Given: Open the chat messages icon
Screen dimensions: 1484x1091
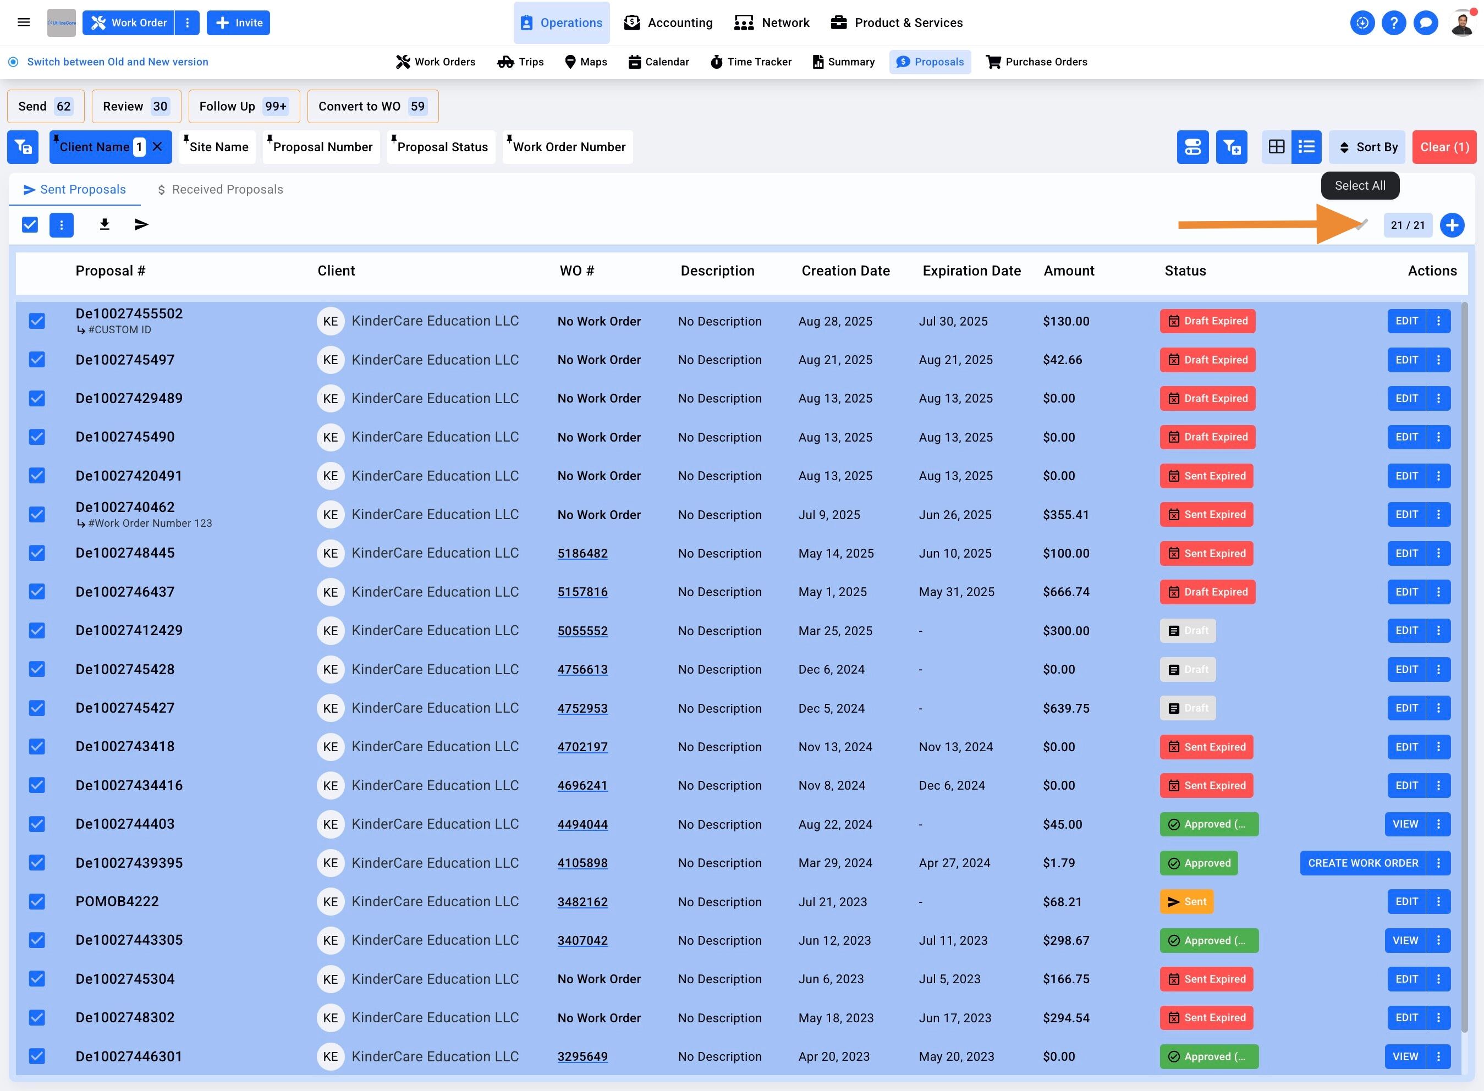Looking at the screenshot, I should (x=1425, y=23).
